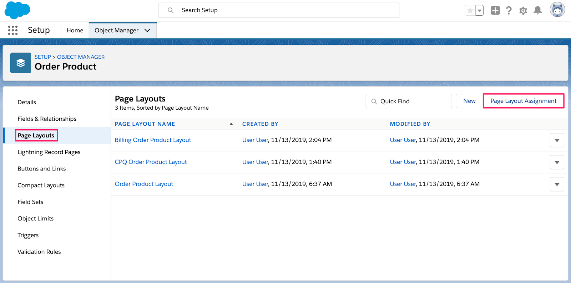Open Object Limits in the sidebar
This screenshot has height=283, width=571.
click(x=36, y=219)
